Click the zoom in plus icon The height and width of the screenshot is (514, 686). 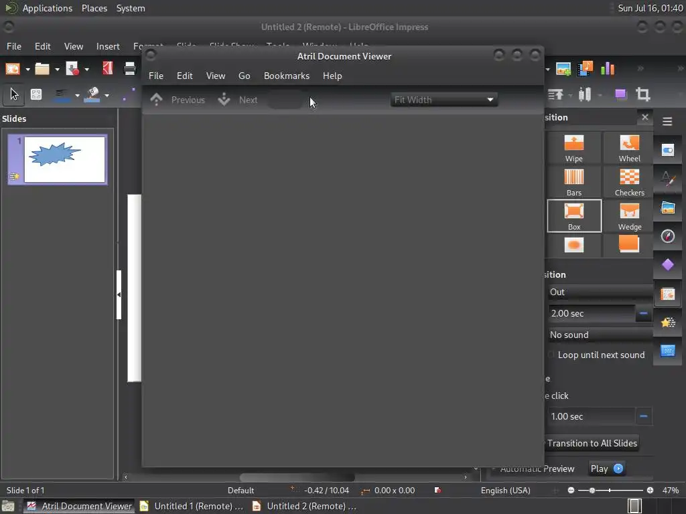point(650,491)
